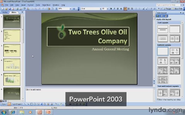Apply Italic formatting
The width and height of the screenshot is (185, 115).
click(114, 9)
